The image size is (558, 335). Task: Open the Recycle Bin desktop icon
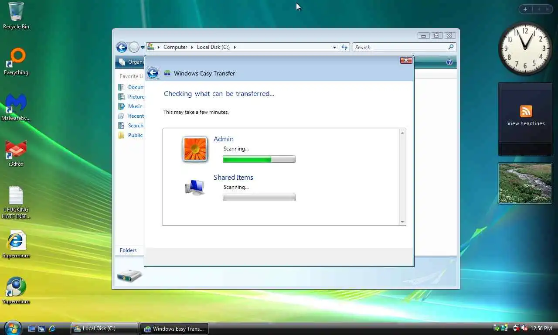click(x=16, y=15)
